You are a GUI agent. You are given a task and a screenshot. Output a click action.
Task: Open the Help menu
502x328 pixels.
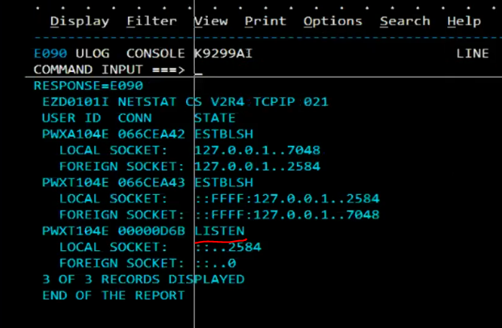click(464, 21)
